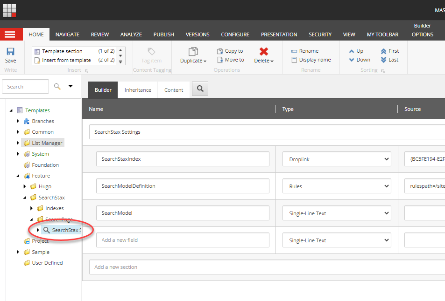
Task: Click the Copy to icon
Action: [x=220, y=51]
